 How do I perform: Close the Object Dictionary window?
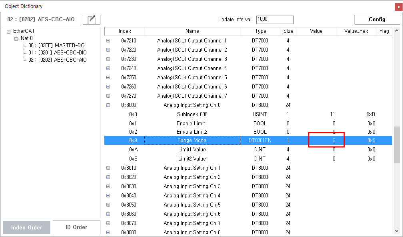(397, 6)
